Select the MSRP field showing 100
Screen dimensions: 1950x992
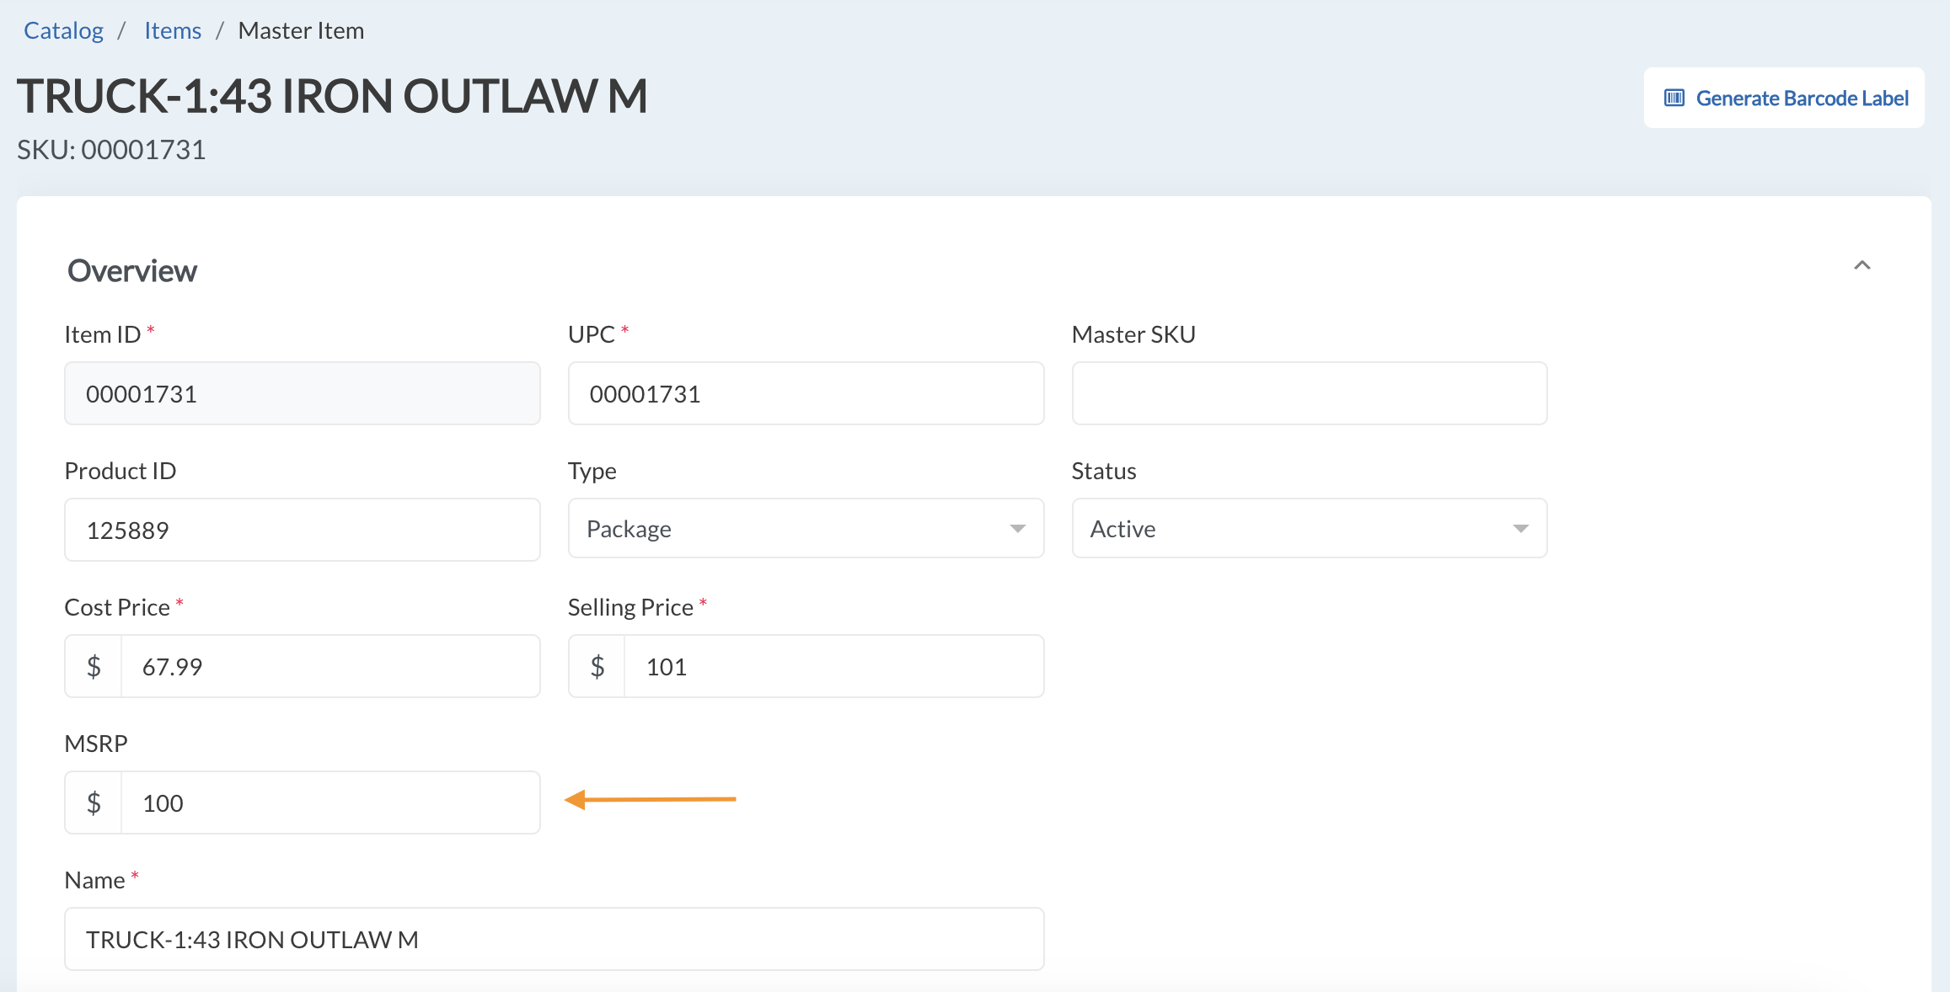331,802
